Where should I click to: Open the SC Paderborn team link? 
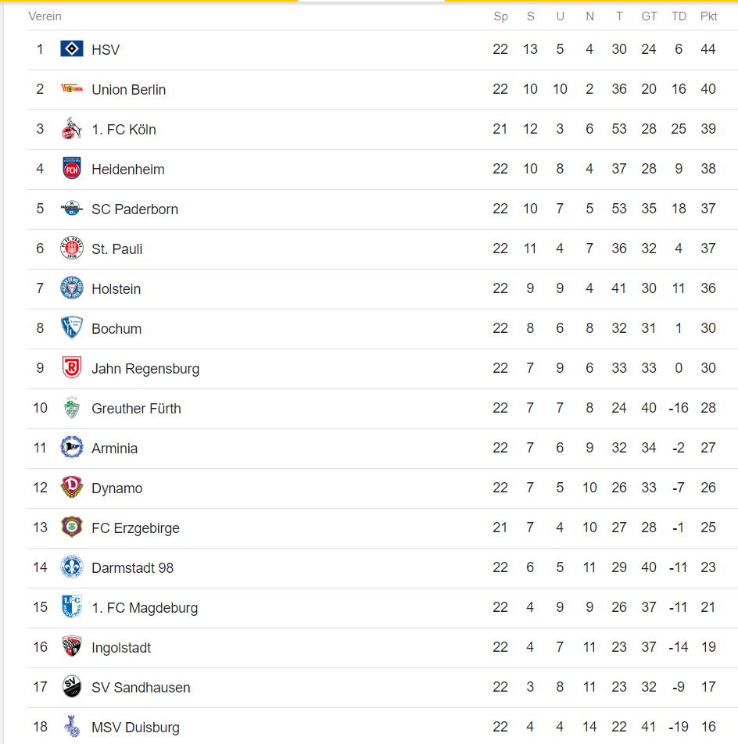click(134, 209)
